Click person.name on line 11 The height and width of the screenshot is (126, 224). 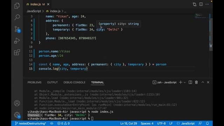tap(48, 51)
